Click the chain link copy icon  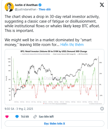[35, 117]
